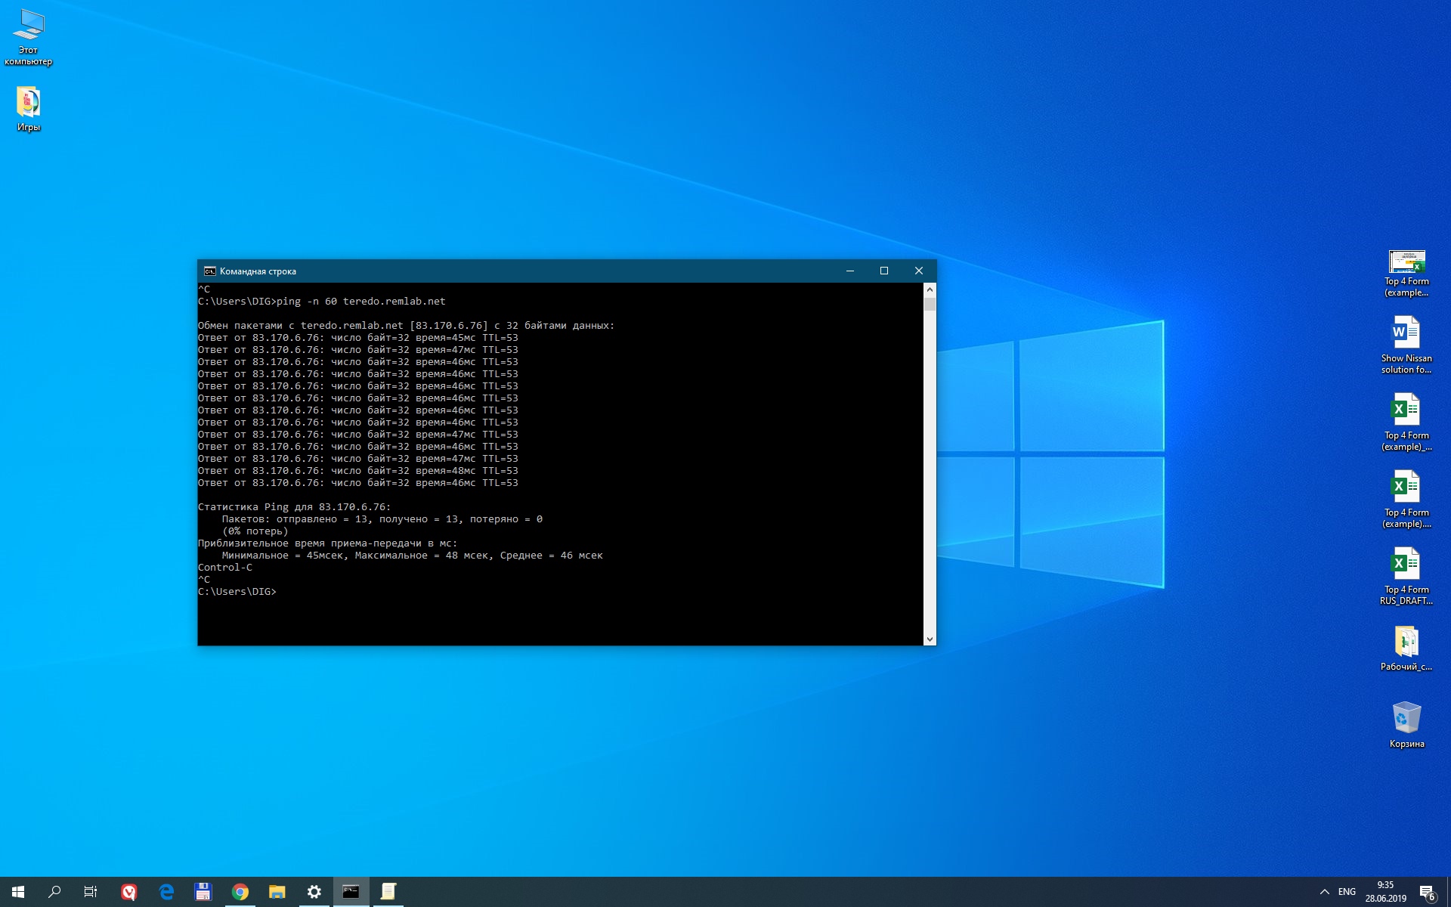Screen dimensions: 1451x907
Task: Click the 'Control-C' line in console
Action: [x=225, y=568]
